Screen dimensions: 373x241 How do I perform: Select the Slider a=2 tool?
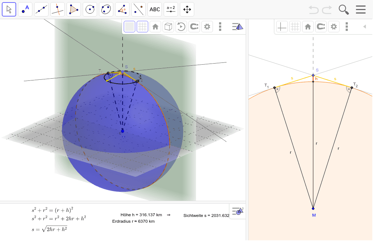(x=171, y=9)
